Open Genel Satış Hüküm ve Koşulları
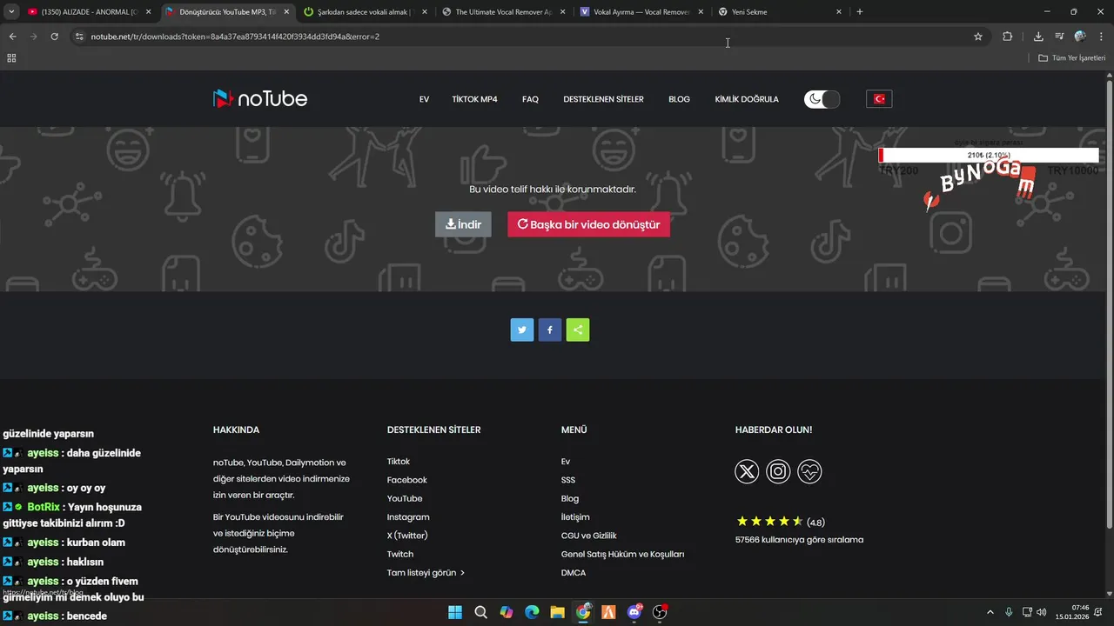This screenshot has width=1114, height=626. 623,554
